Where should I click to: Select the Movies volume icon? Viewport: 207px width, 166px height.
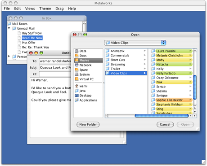[x=76, y=60]
